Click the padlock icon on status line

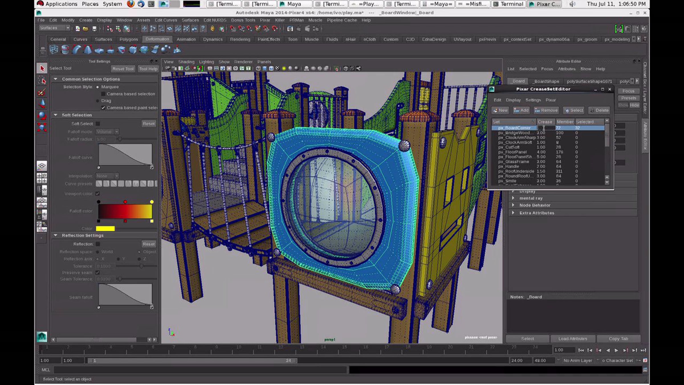[212, 29]
